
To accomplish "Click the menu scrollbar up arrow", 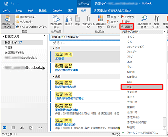I will (164, 31).
